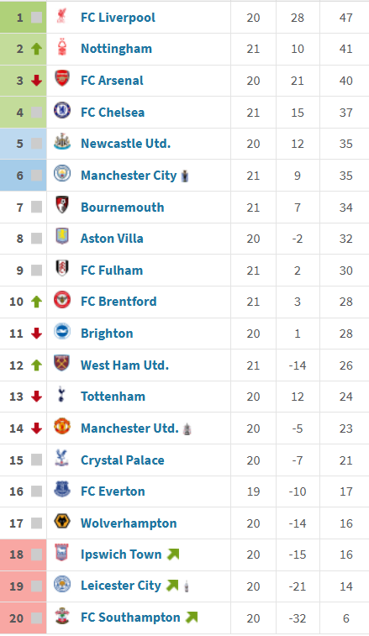Open the Bournemouth team link

(123, 208)
